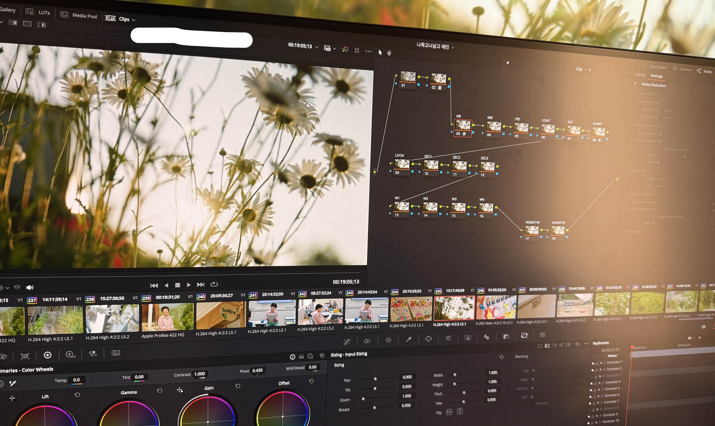Pick white balance with eyedropper

tap(13, 383)
